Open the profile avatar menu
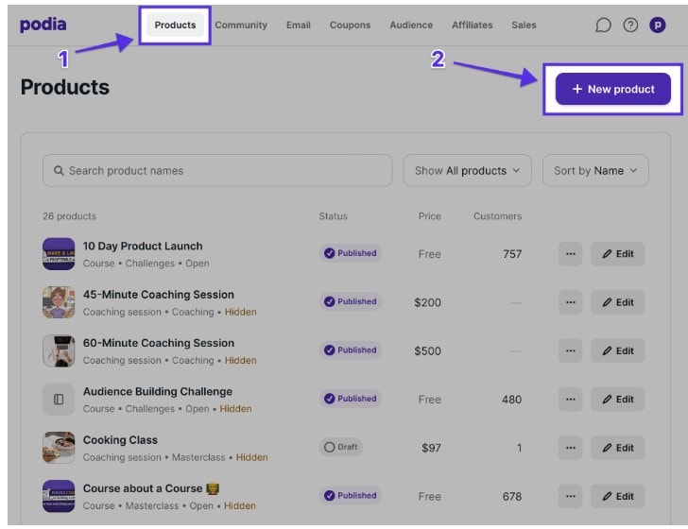The image size is (688, 529). point(658,26)
